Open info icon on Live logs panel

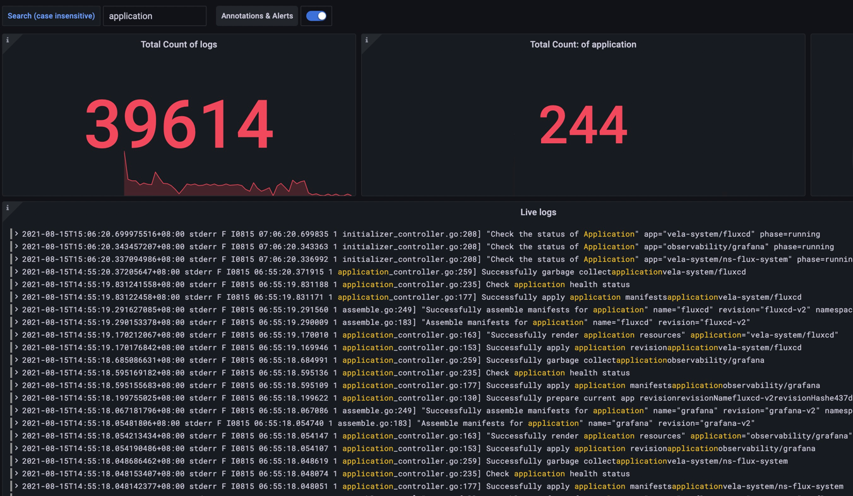tap(8, 208)
